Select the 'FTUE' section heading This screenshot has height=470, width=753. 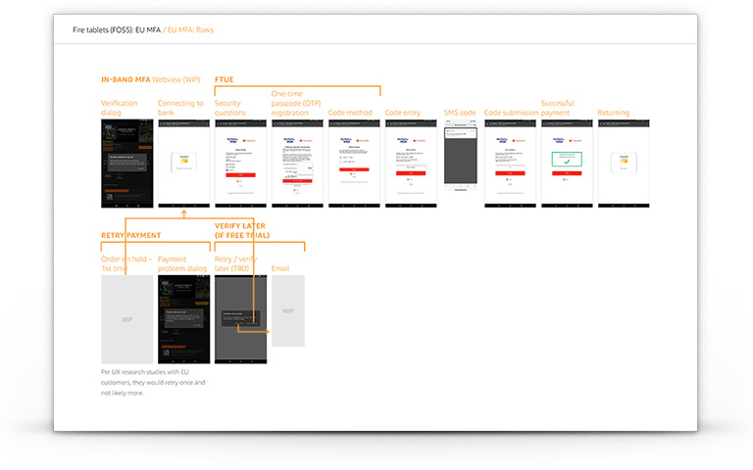coord(224,79)
